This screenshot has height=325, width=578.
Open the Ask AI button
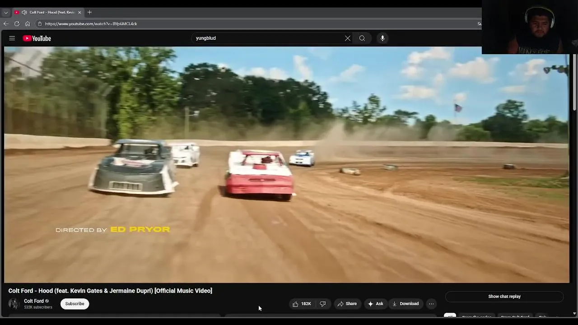point(376,304)
